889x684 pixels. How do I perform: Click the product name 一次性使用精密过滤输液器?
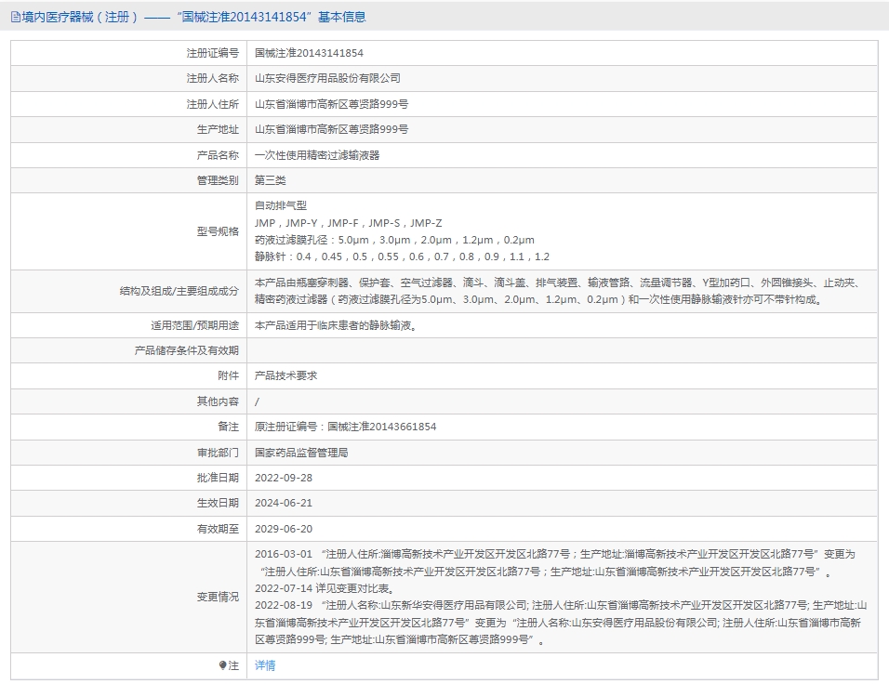point(317,155)
